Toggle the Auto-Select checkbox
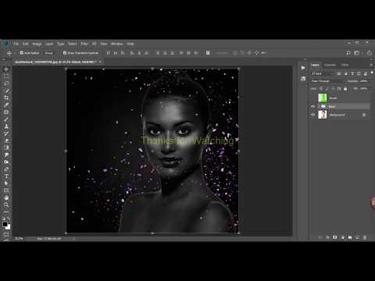Viewport: 375px width, 281px height. coord(22,53)
